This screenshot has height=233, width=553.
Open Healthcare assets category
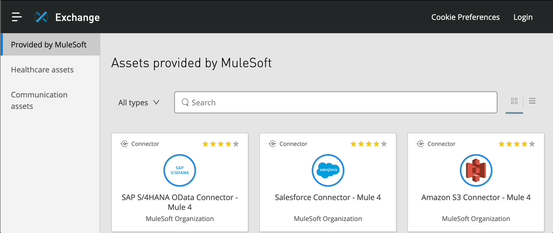pyautogui.click(x=43, y=70)
